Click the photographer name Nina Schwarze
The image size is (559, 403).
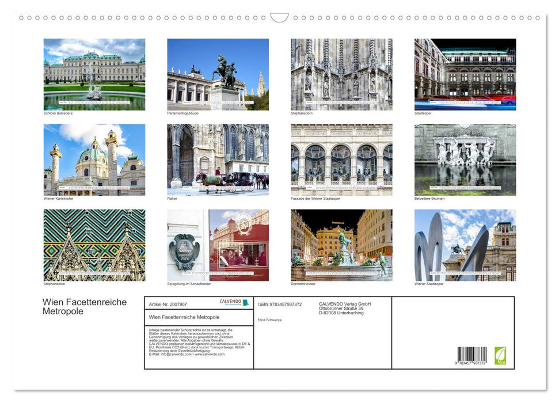tap(271, 320)
